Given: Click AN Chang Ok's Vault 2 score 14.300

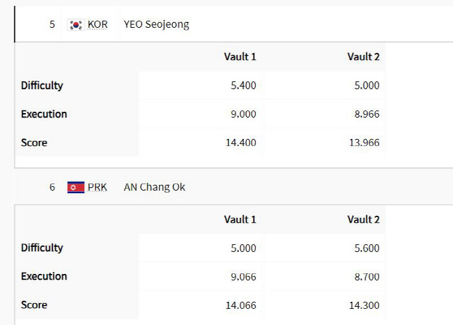Looking at the screenshot, I should [364, 305].
